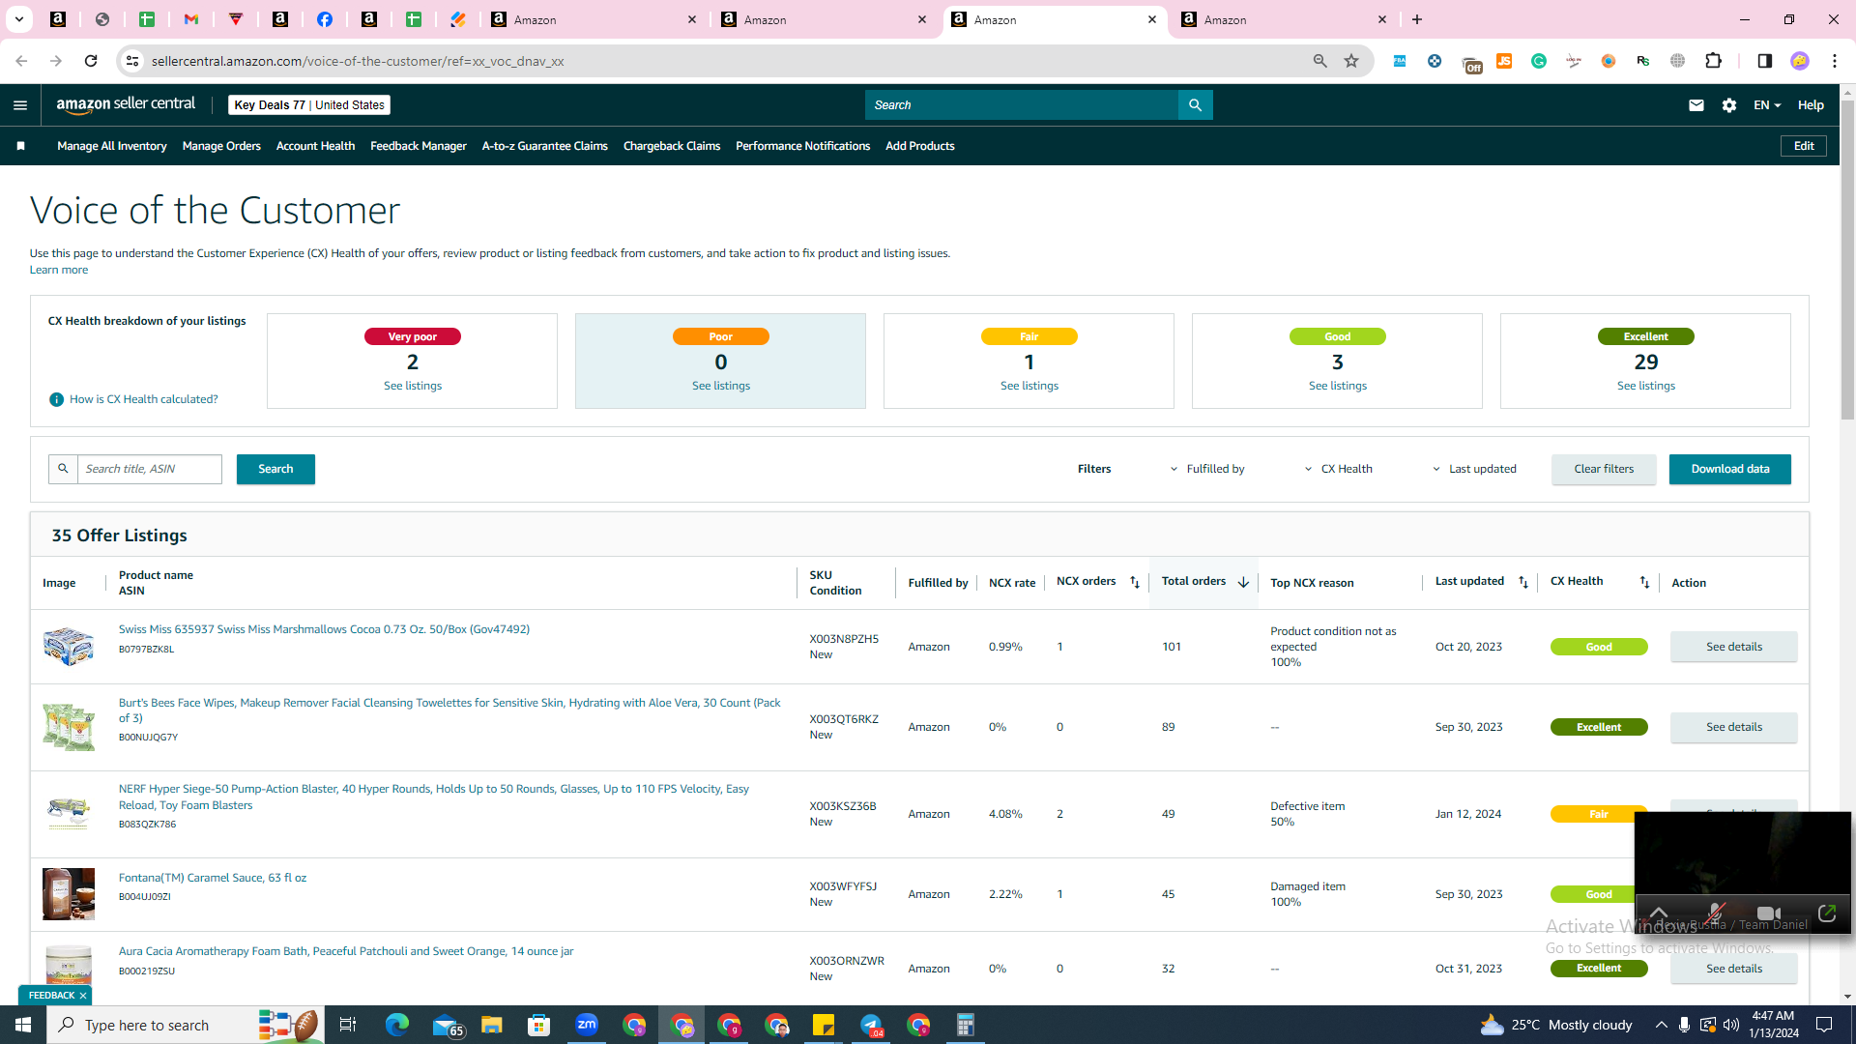Screen dimensions: 1856x1044
Task: Sort by Total orders arrow icon
Action: point(1243,582)
